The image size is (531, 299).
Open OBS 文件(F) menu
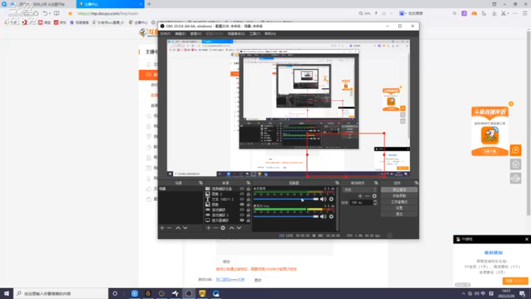(165, 34)
